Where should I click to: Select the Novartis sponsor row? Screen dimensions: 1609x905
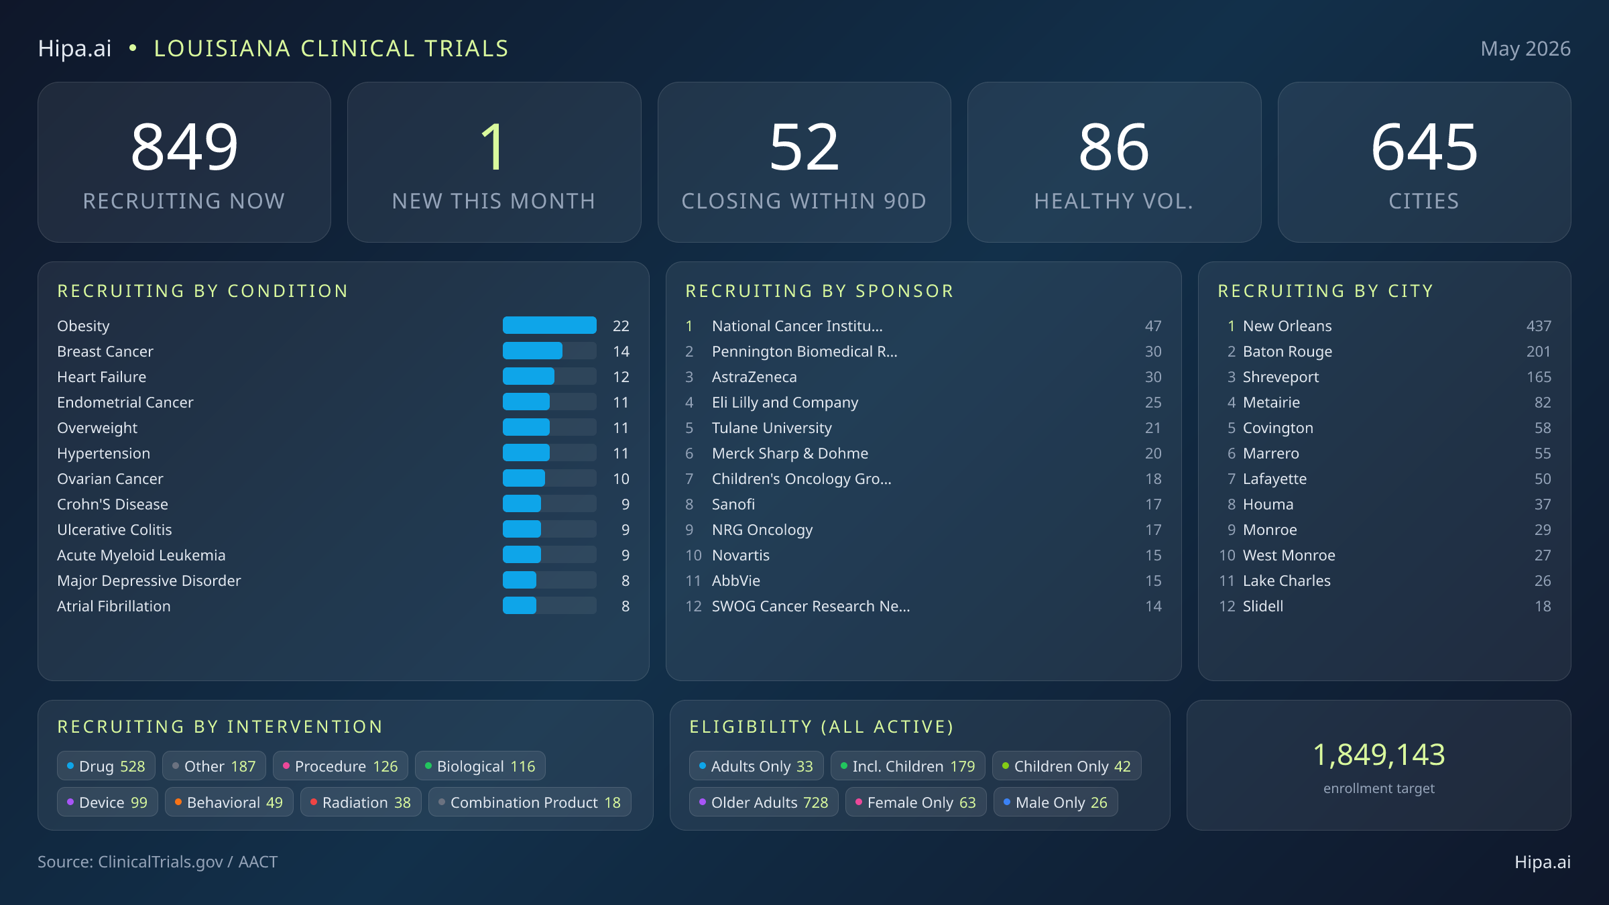923,555
